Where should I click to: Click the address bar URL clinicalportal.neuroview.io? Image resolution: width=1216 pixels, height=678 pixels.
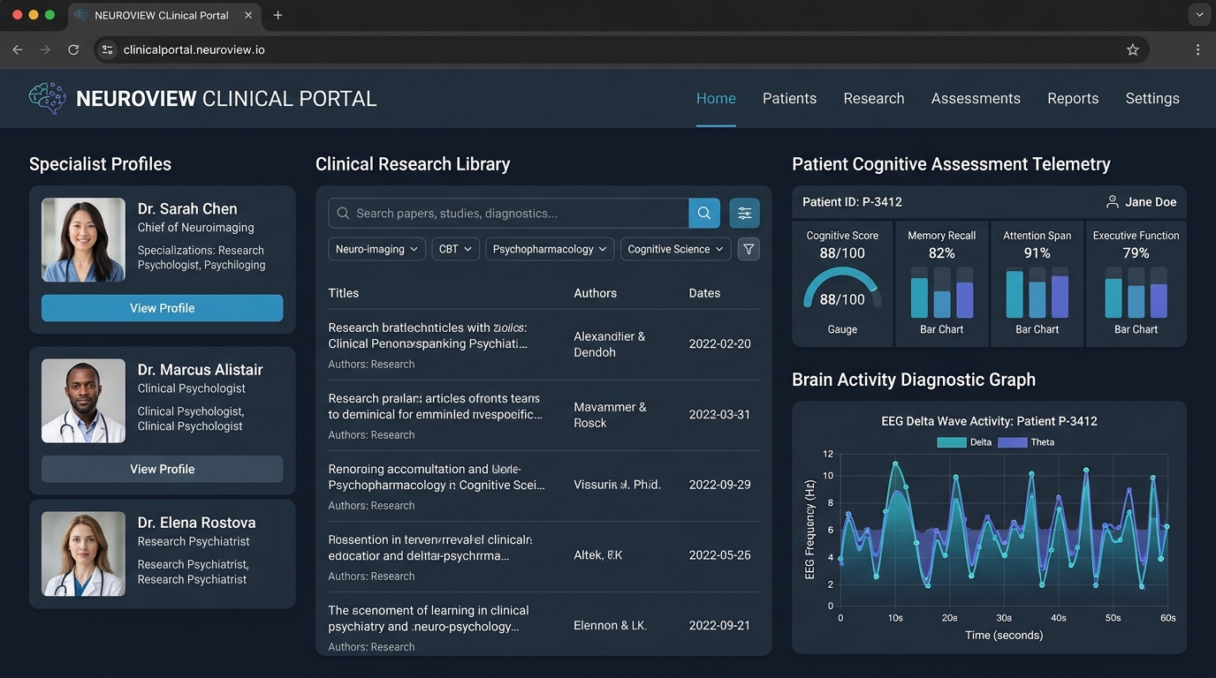click(x=194, y=50)
